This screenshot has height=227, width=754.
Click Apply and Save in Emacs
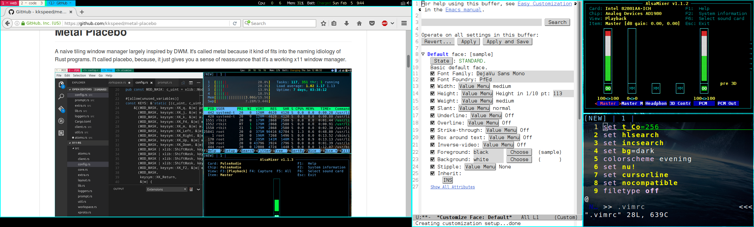click(507, 42)
